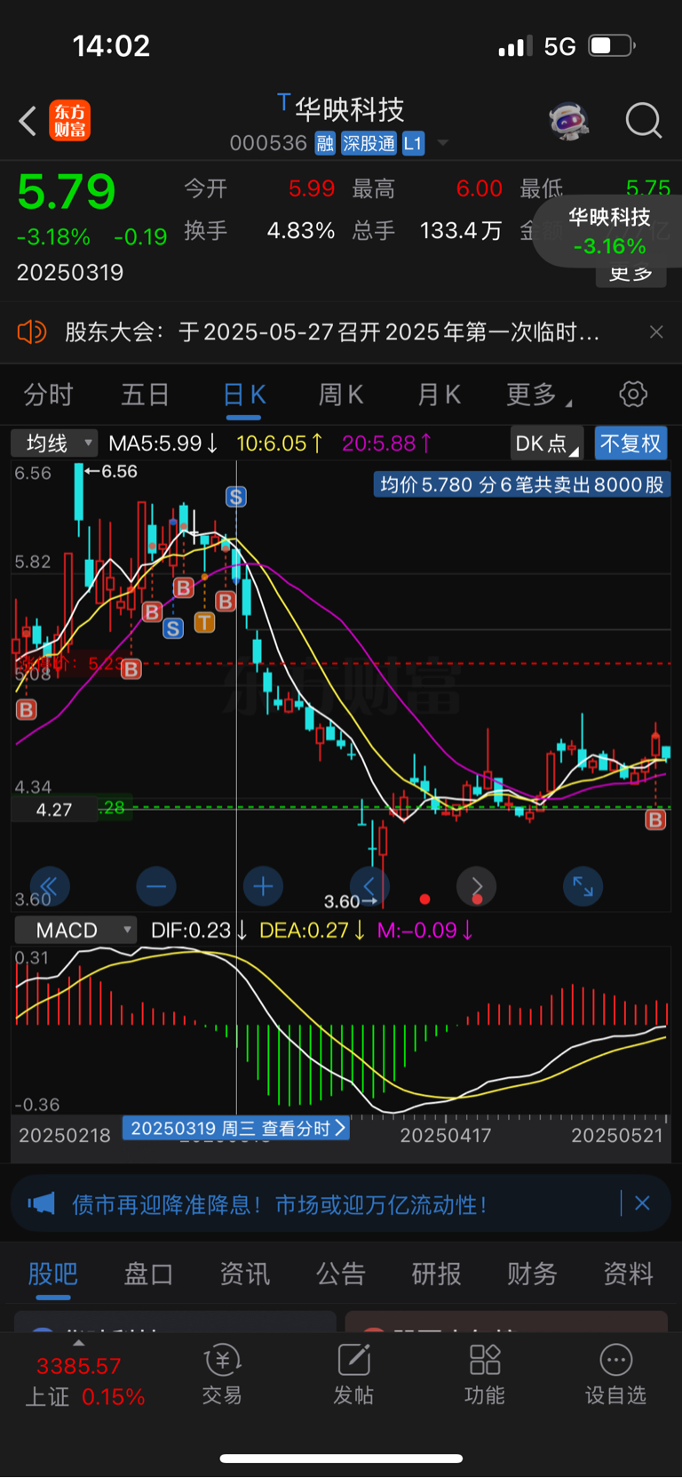The image size is (682, 1478).
Task: Open the 股吧 tab
Action: click(52, 1274)
